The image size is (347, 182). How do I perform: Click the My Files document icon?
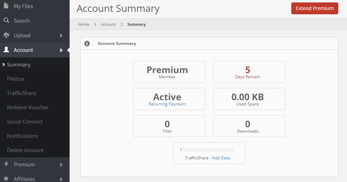6,6
